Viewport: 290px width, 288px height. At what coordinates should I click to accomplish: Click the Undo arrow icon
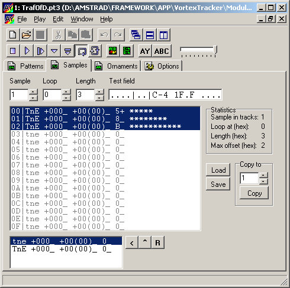pos(104,35)
